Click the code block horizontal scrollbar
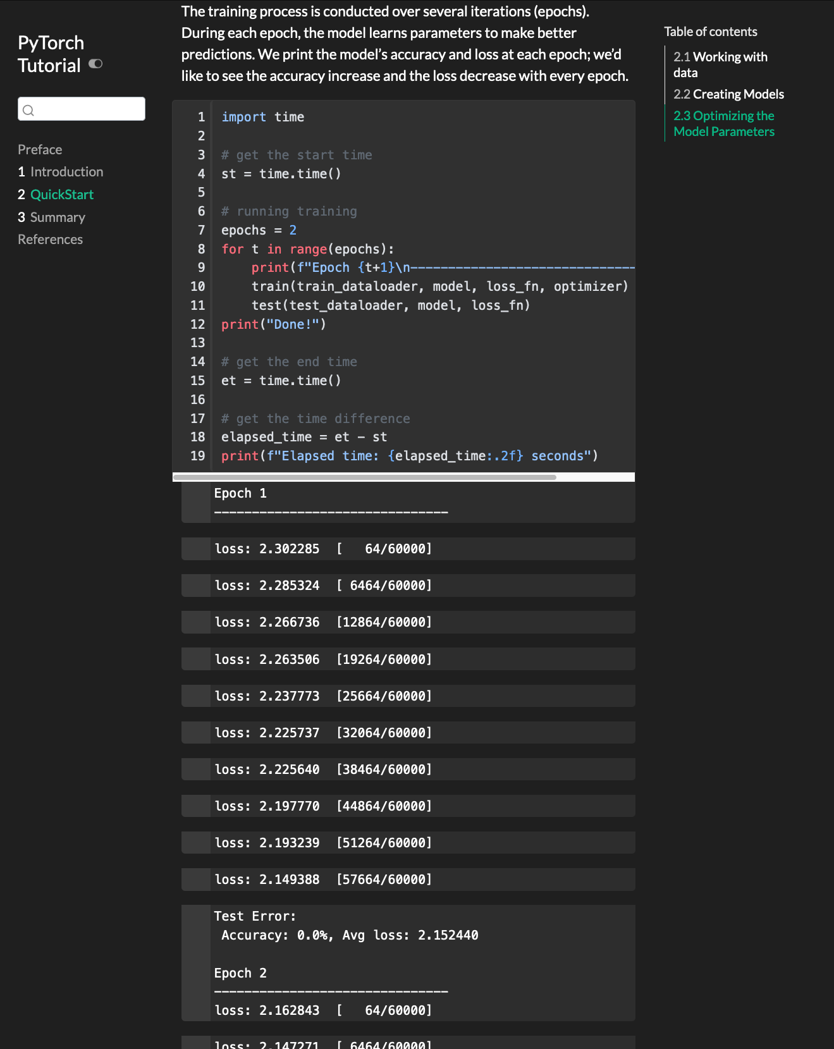Image resolution: width=834 pixels, height=1049 pixels. [365, 477]
